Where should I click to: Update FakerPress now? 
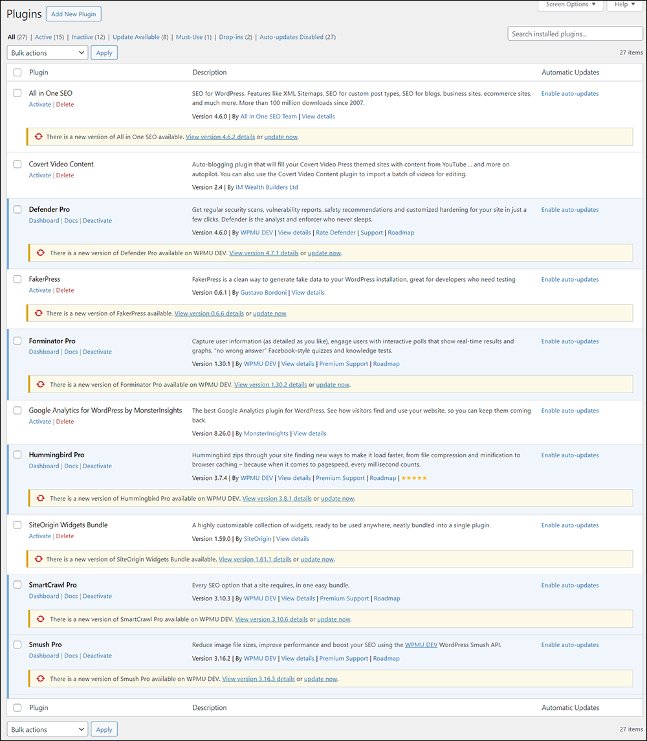point(269,313)
